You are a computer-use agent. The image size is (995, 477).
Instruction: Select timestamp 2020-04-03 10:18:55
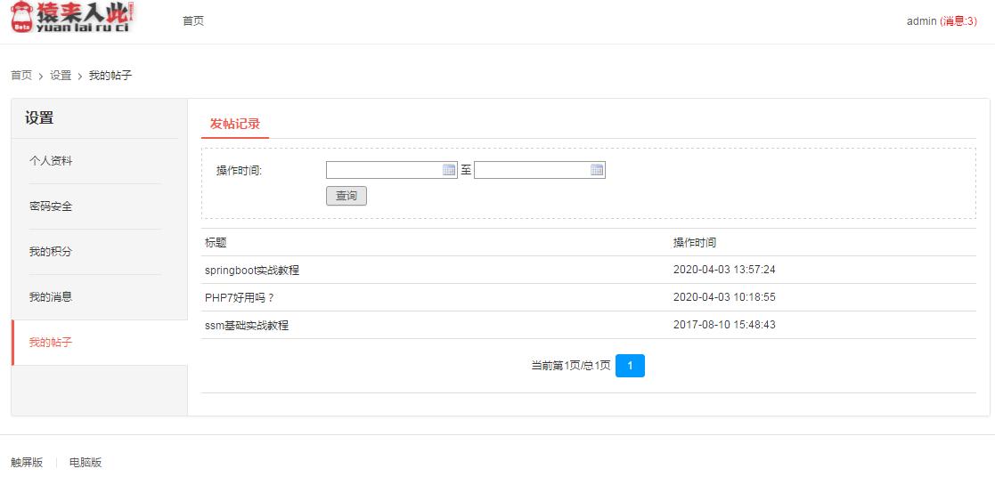tap(724, 297)
